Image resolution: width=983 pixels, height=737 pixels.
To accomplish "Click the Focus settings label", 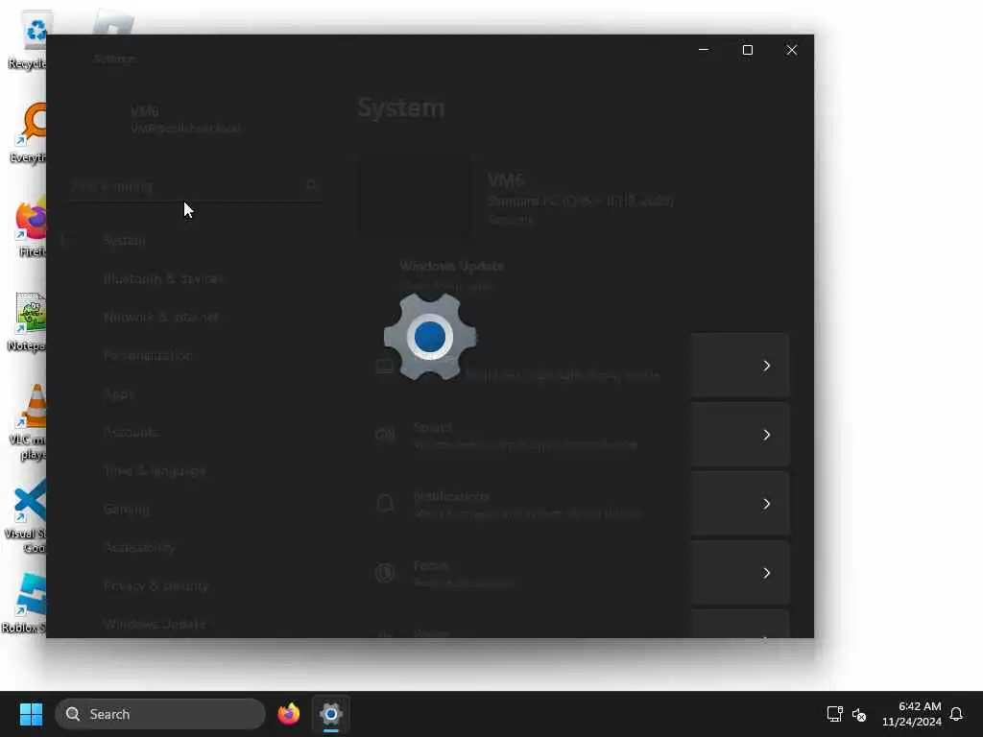I will coord(431,566).
